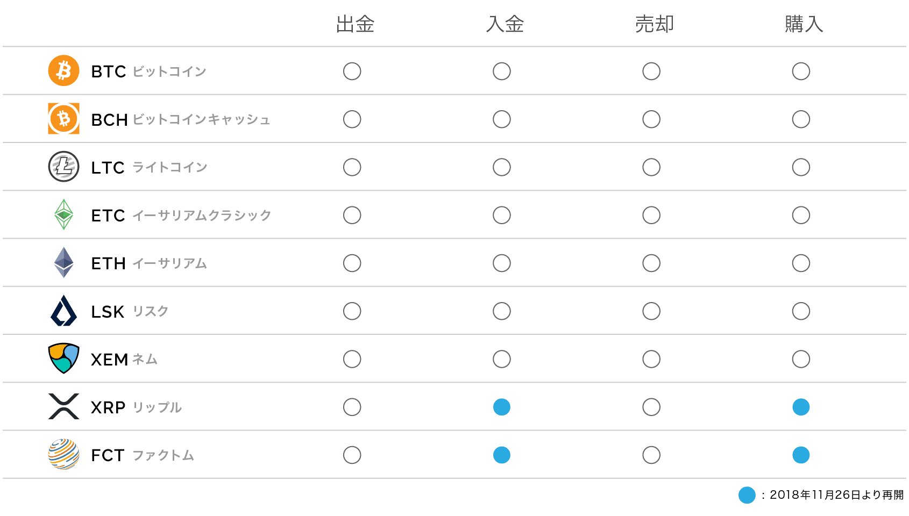Click the Bitcoin Cash BCH logo

pos(63,119)
